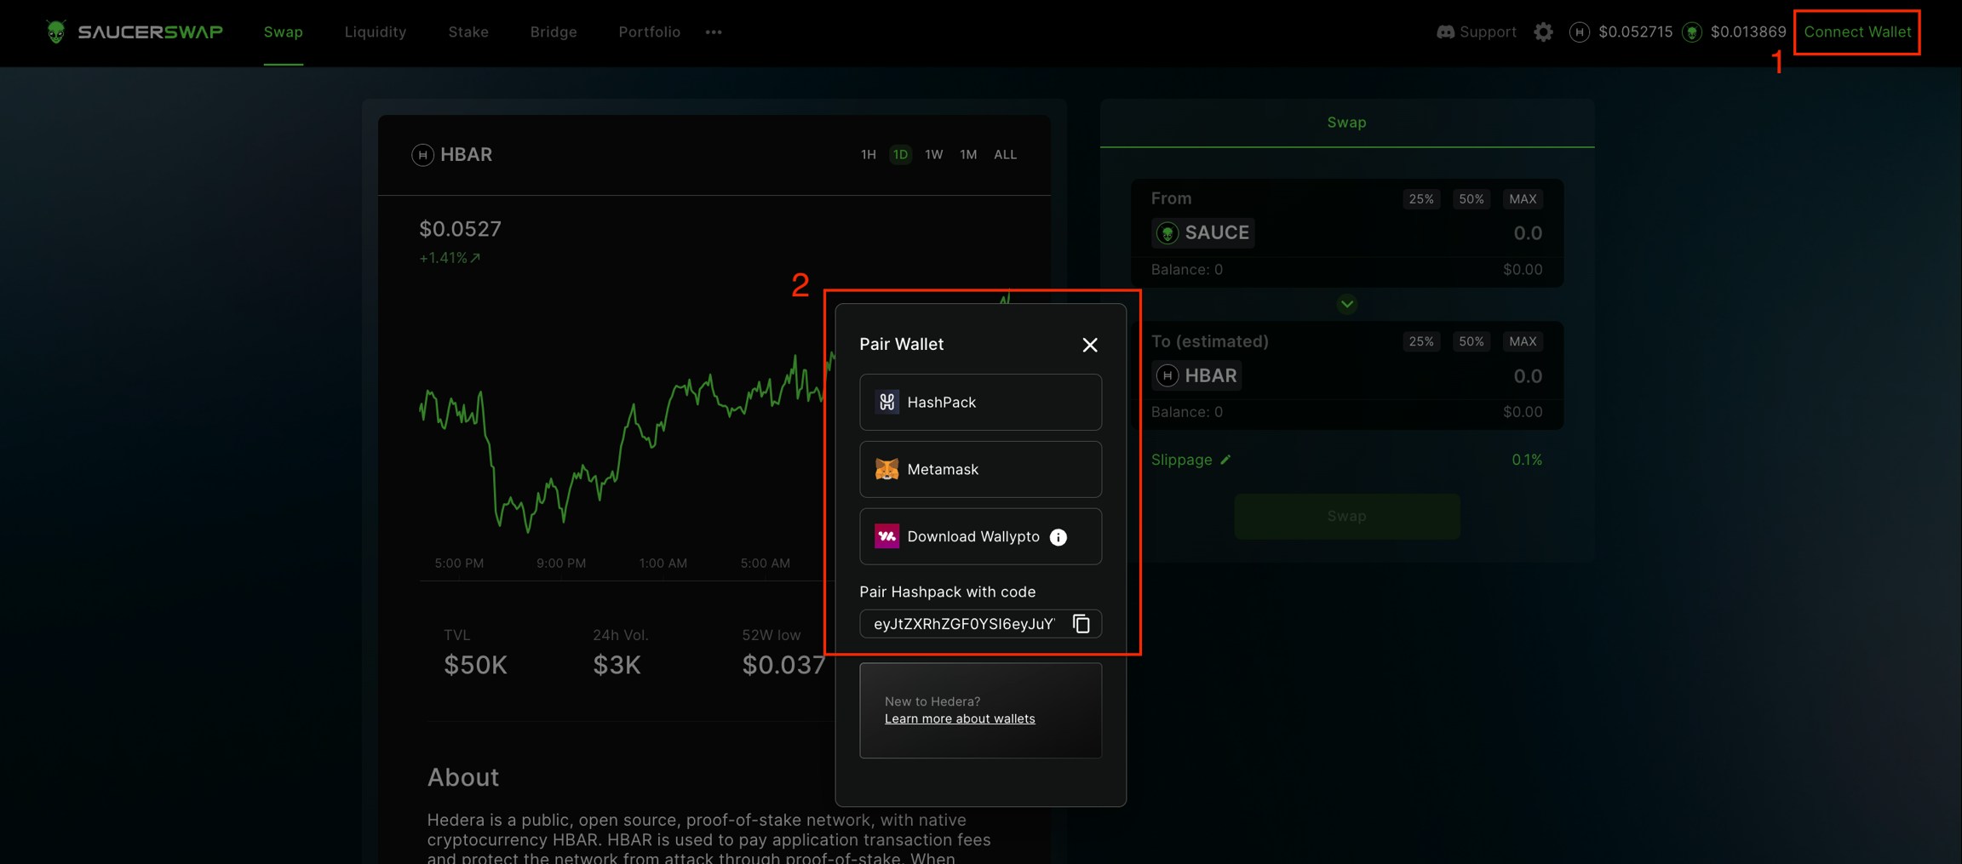Choose the Metamask wallet option
The width and height of the screenshot is (1962, 864).
pos(980,469)
